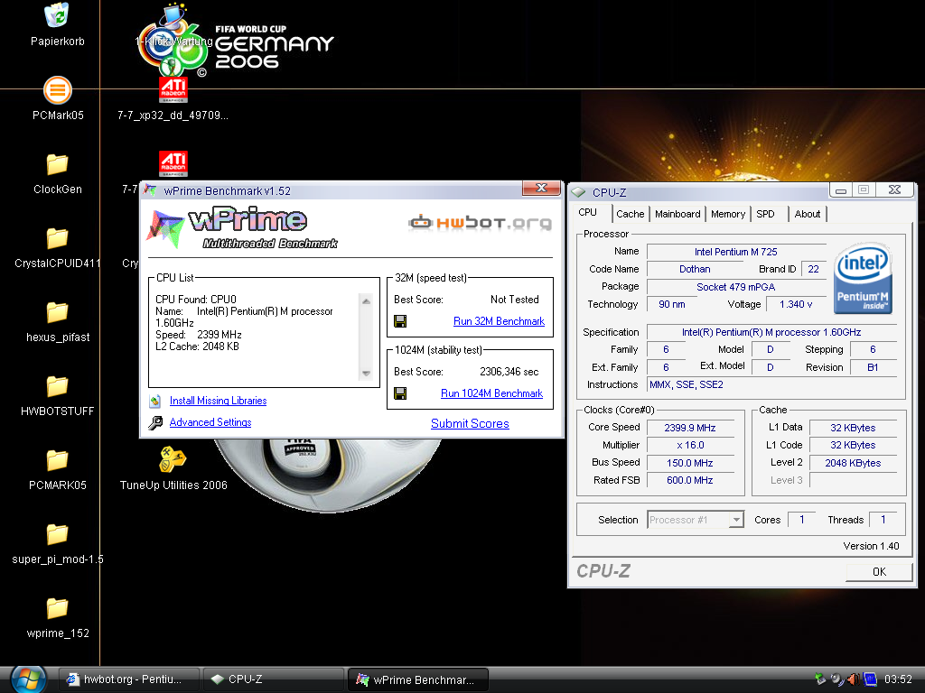Open the Processor #1 selection dropdown
The height and width of the screenshot is (693, 925).
click(x=696, y=520)
